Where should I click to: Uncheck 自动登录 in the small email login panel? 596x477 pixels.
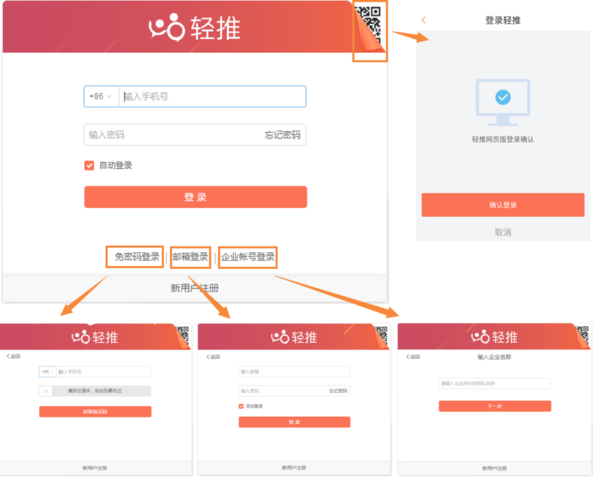pos(241,406)
